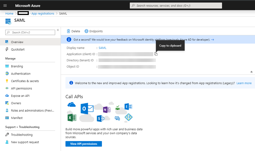The width and height of the screenshot is (255, 151).
Task: Click the Troubleshooting wrench icon
Action: point(7,134)
